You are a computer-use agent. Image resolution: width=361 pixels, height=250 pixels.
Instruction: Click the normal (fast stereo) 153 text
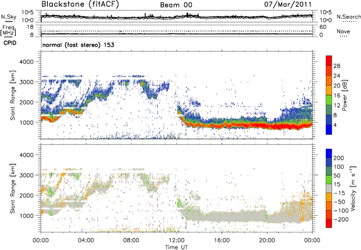click(78, 45)
